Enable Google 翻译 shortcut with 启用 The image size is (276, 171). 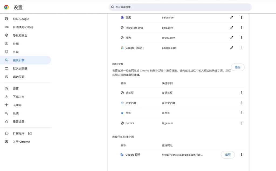pos(228,155)
